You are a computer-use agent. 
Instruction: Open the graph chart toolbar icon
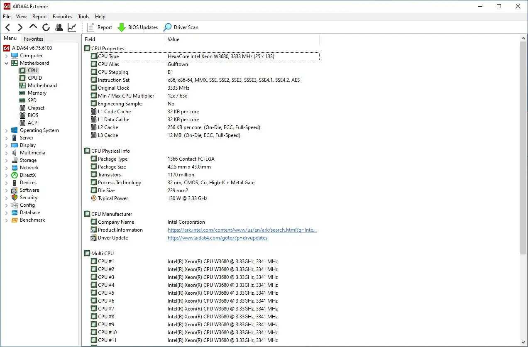pos(72,27)
